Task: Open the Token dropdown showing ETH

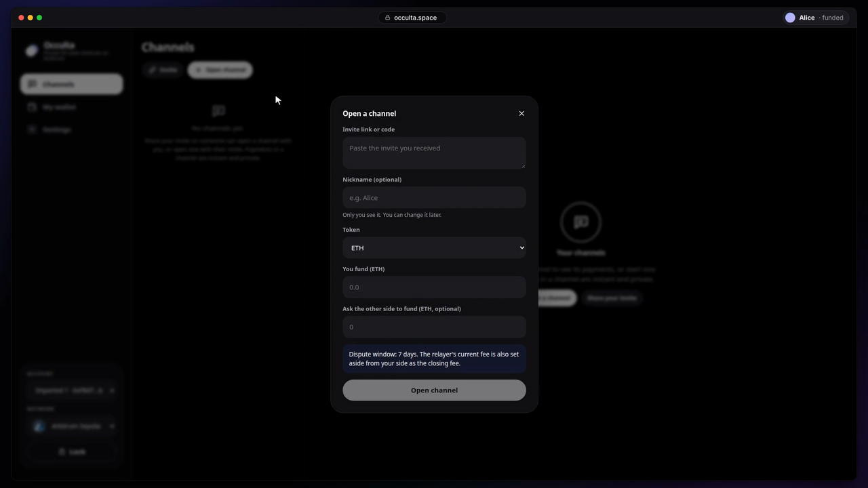Action: [434, 248]
